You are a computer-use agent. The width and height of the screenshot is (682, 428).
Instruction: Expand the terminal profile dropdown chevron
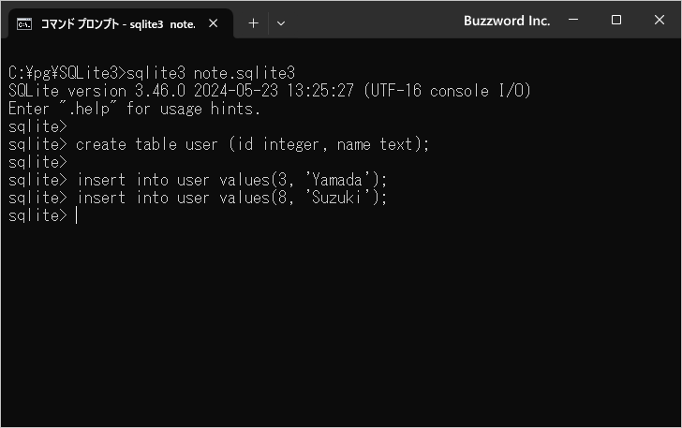pyautogui.click(x=281, y=23)
